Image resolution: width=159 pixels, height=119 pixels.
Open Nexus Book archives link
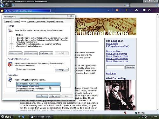116,54
